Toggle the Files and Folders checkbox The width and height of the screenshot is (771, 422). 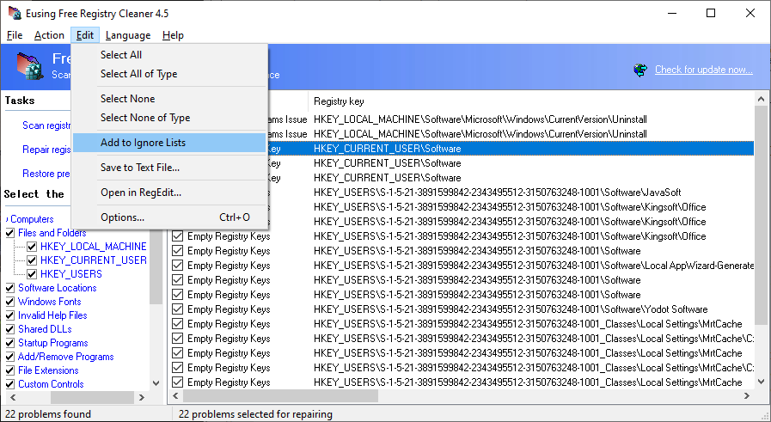[x=10, y=233]
